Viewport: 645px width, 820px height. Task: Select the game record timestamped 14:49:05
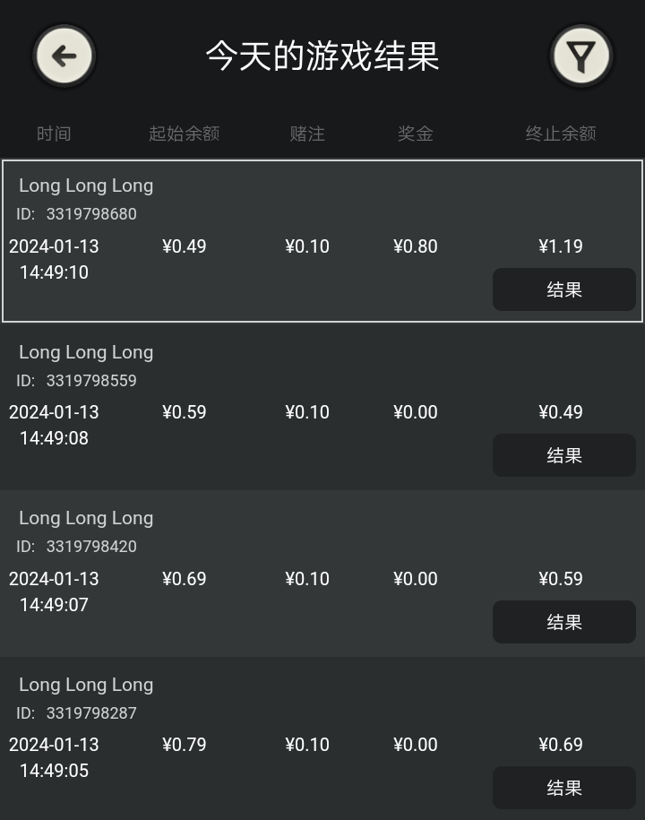pos(54,771)
